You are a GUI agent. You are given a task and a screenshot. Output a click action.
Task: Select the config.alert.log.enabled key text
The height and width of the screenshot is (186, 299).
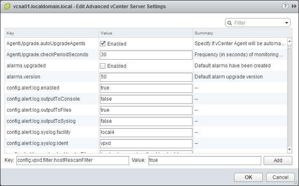(x=33, y=88)
